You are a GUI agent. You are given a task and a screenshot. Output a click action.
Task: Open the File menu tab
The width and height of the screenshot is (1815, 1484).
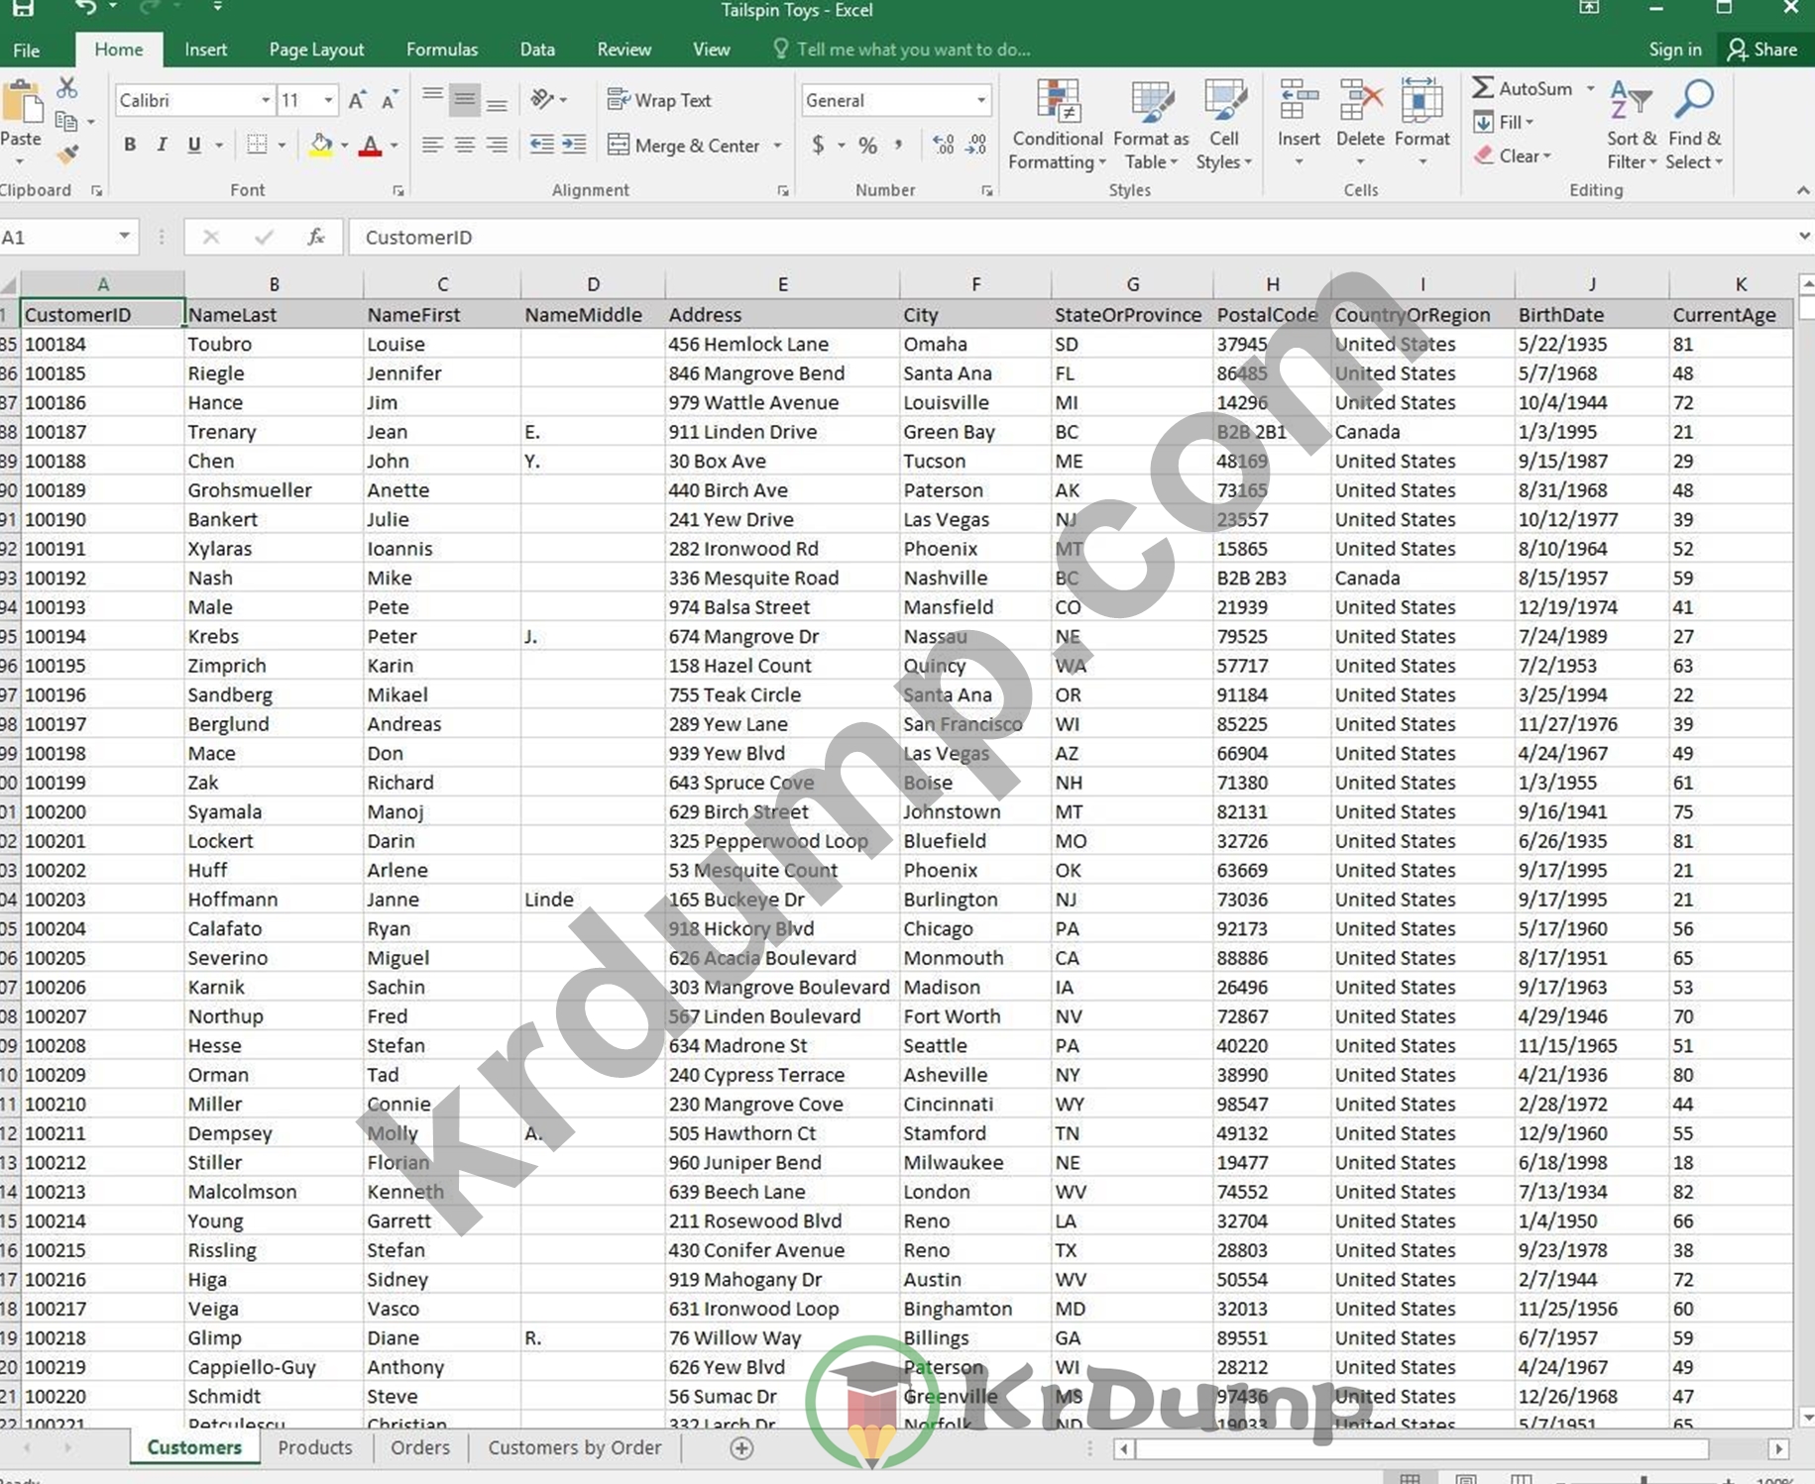[x=27, y=50]
